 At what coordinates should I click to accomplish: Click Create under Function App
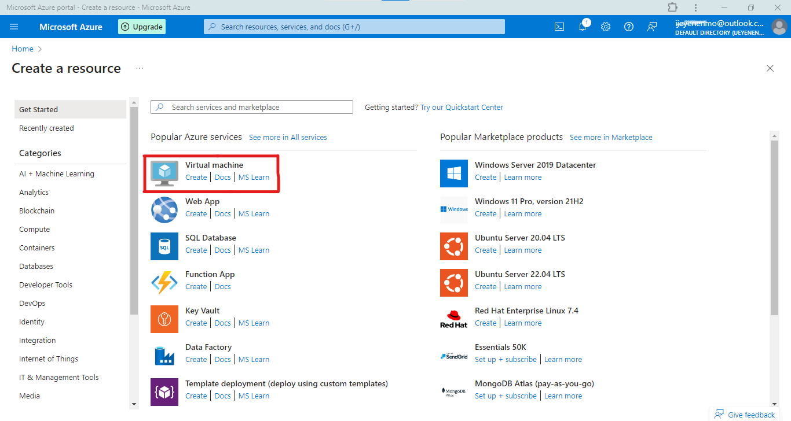click(196, 287)
